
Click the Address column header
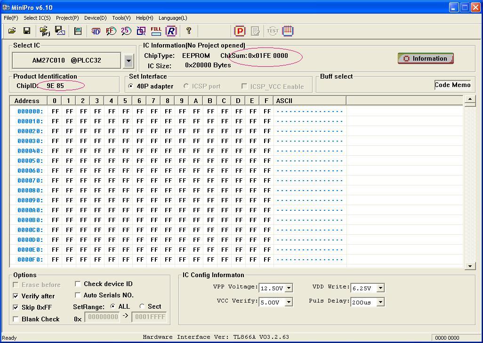(x=28, y=101)
